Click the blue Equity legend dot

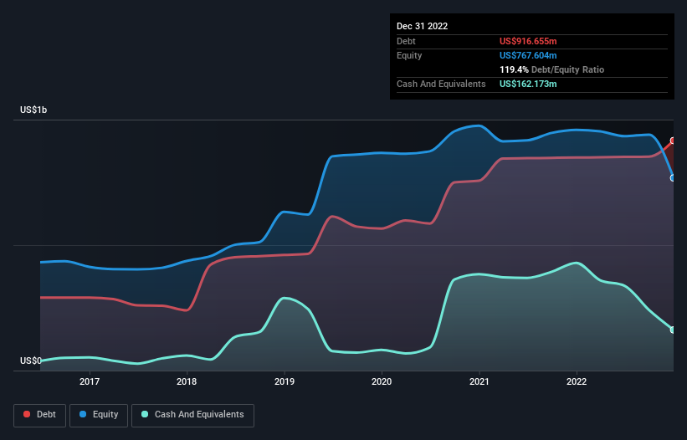click(83, 414)
